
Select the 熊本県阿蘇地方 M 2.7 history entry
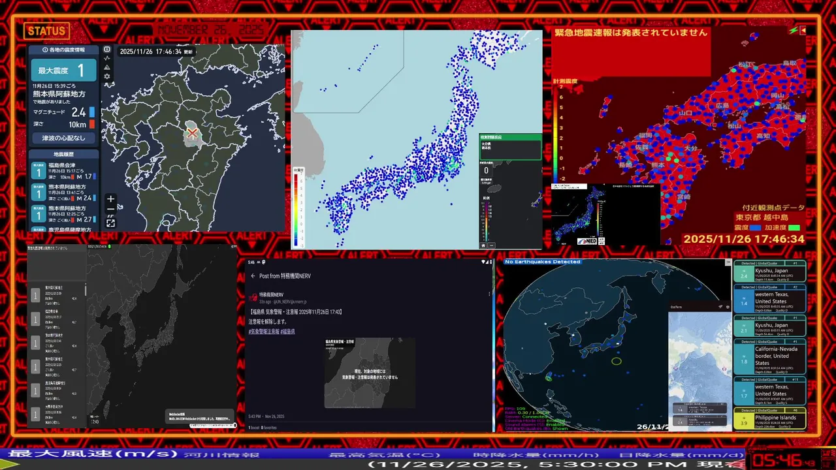pyautogui.click(x=64, y=215)
